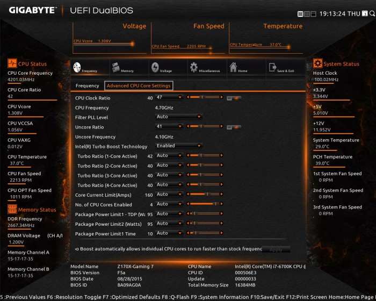Click the Apply button
The width and height of the screenshot is (376, 301).
[276, 249]
